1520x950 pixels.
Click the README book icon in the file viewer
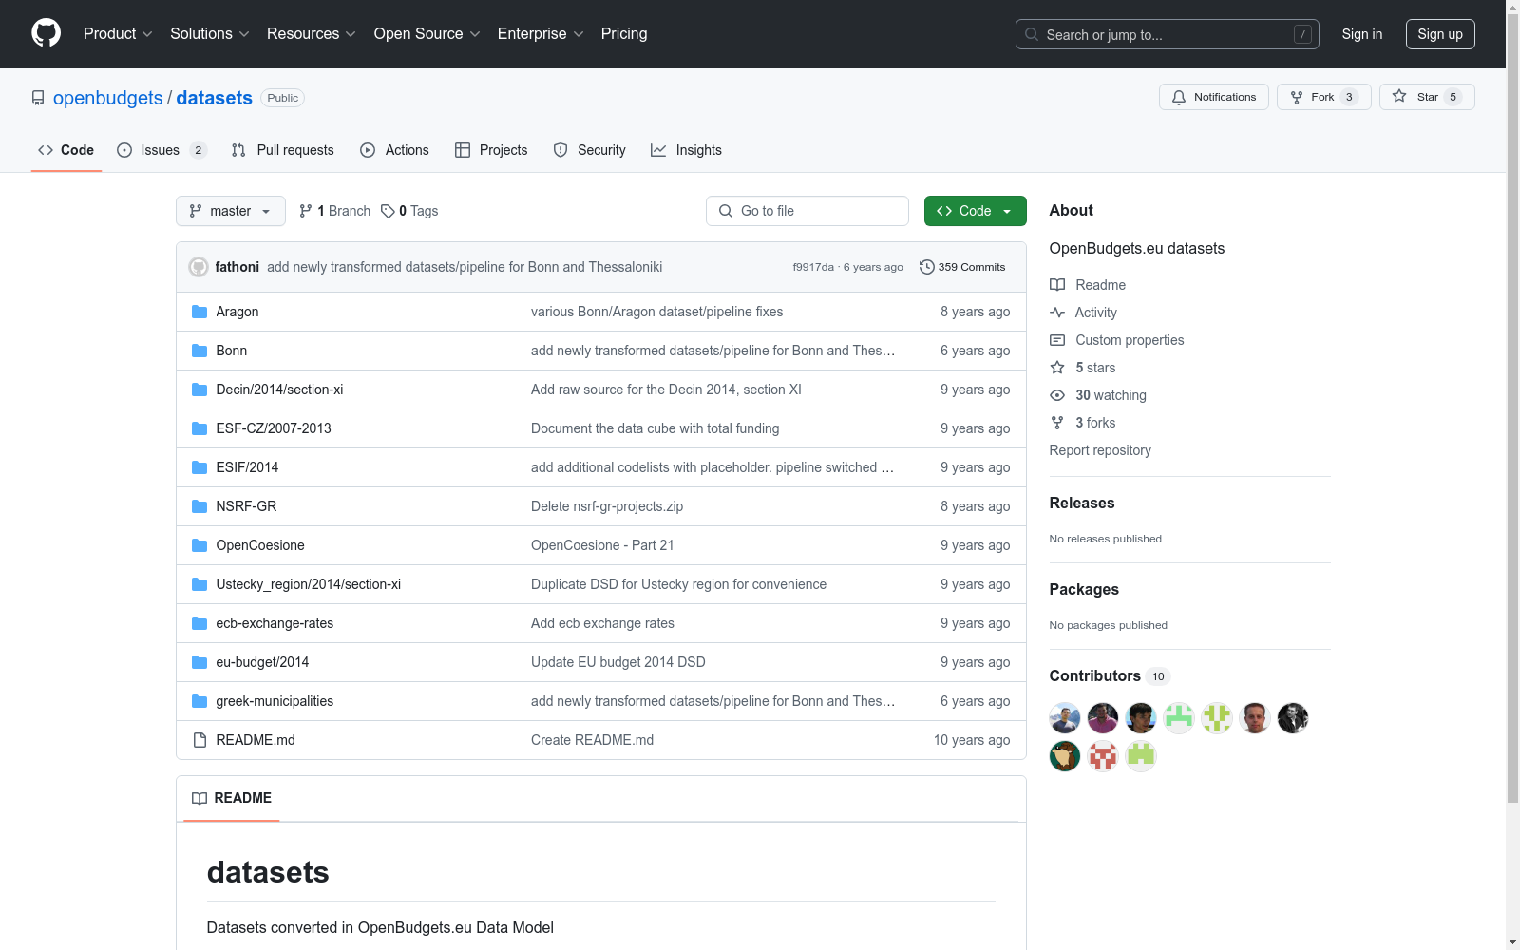click(199, 798)
